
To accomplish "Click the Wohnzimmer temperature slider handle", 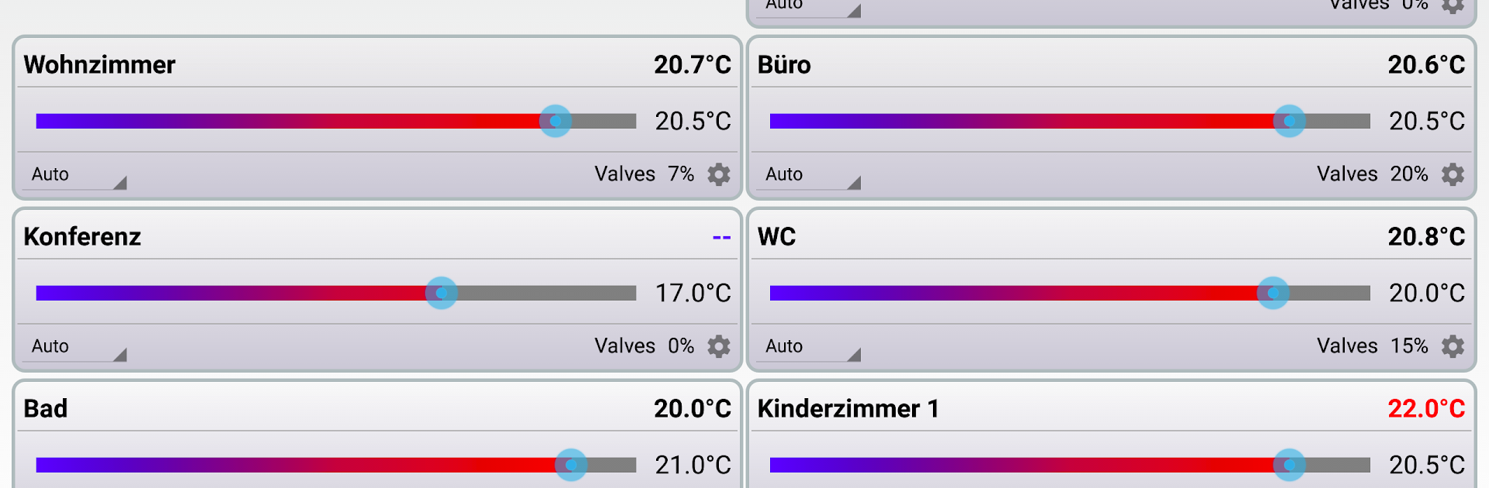I will click(x=555, y=121).
